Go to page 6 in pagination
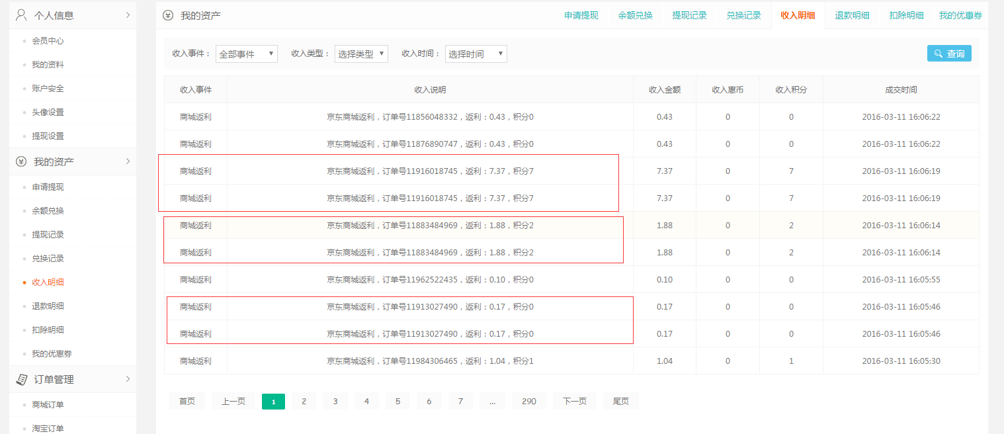 tap(429, 401)
